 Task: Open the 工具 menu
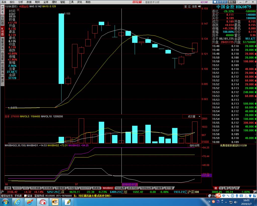pyautogui.click(x=71, y=2)
